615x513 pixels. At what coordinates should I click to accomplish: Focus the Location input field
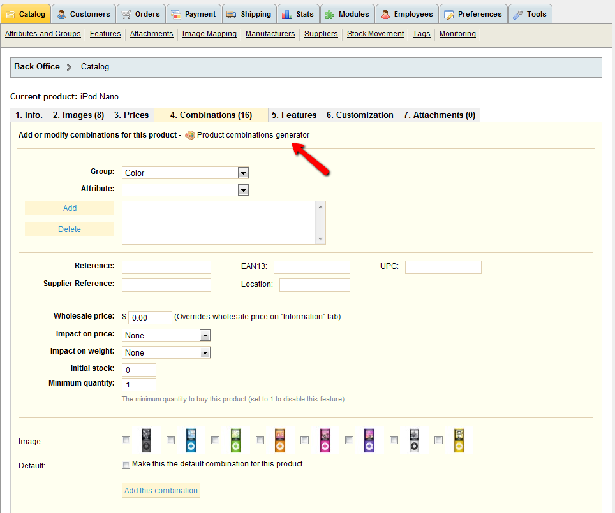[x=315, y=285]
